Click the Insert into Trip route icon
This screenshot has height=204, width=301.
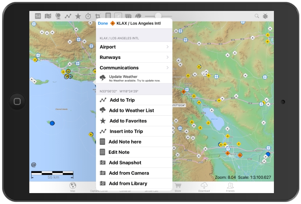tap(103, 131)
